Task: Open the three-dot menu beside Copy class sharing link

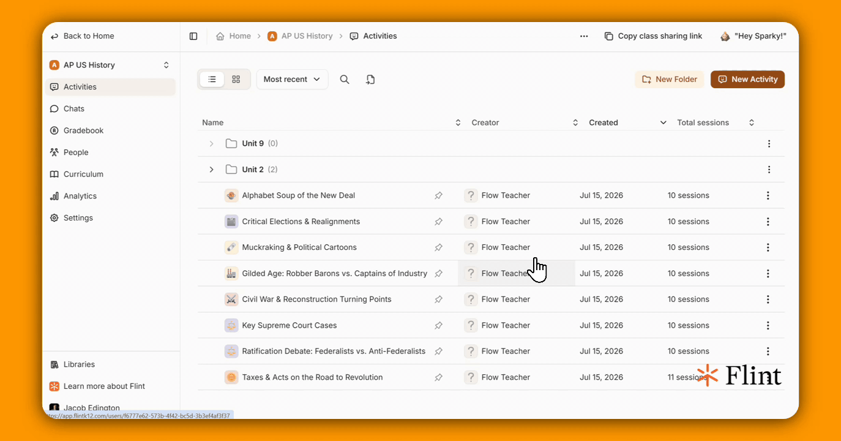Action: [584, 36]
